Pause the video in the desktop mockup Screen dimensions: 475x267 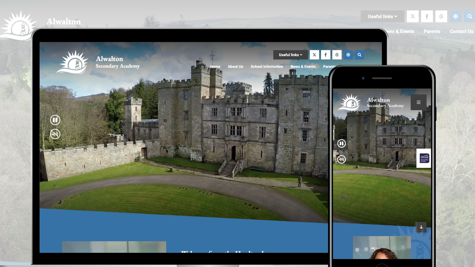point(55,120)
